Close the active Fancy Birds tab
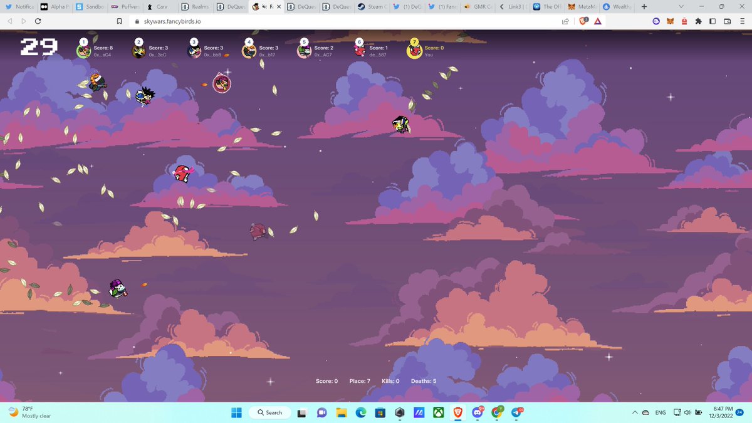This screenshot has width=752, height=423. 279,6
